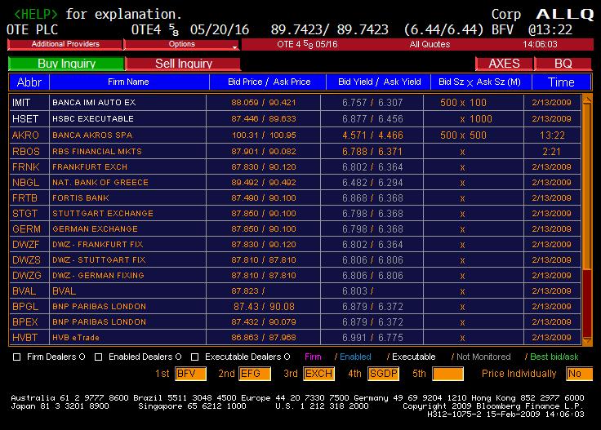
Task: Select the NBGL abbreviation
Action: point(25,183)
